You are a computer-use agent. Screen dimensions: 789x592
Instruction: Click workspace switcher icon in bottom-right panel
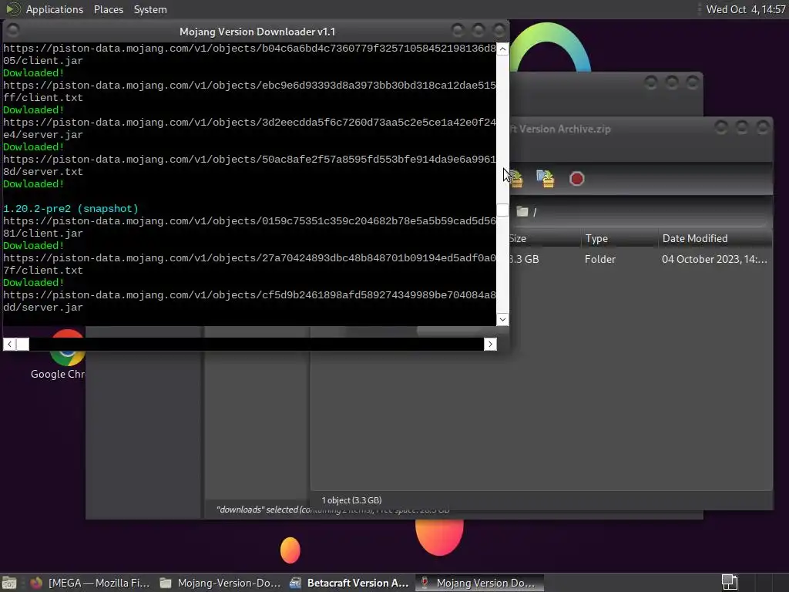730,583
